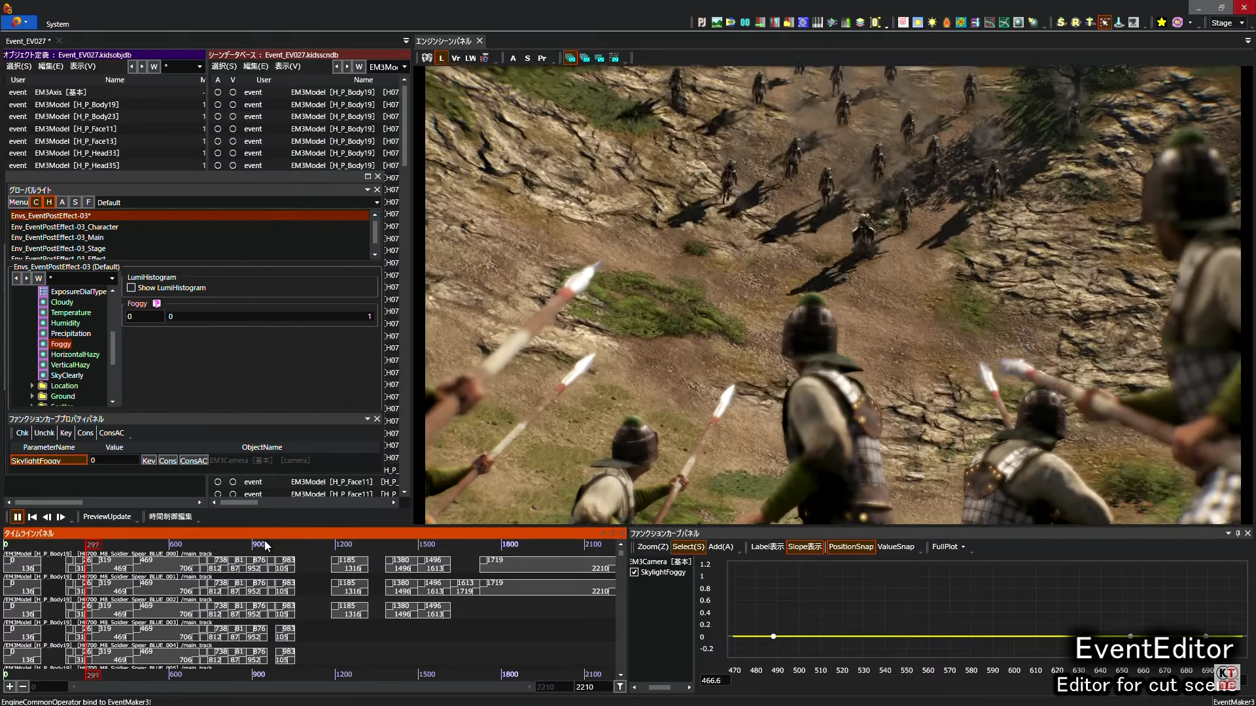The height and width of the screenshot is (706, 1256).
Task: Open the FullPlot dropdown
Action: [948, 547]
